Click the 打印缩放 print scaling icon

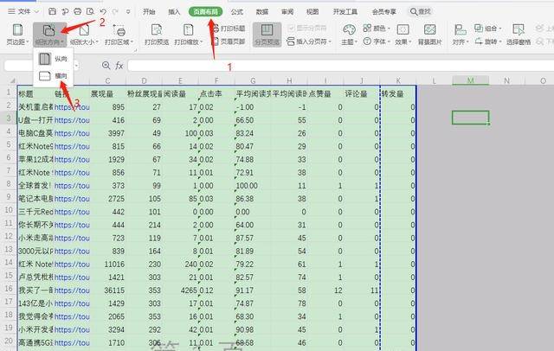pyautogui.click(x=190, y=33)
